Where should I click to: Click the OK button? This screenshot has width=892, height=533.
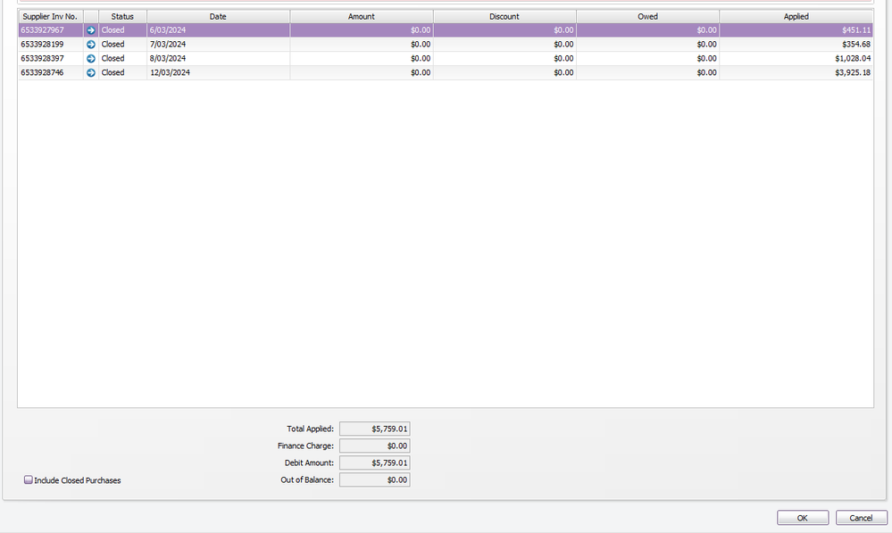pos(802,518)
